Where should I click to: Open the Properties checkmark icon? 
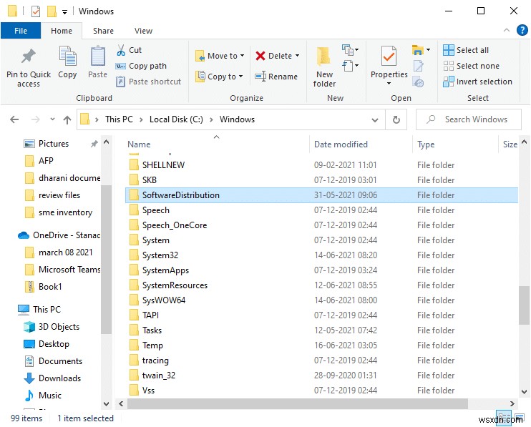[x=389, y=57]
